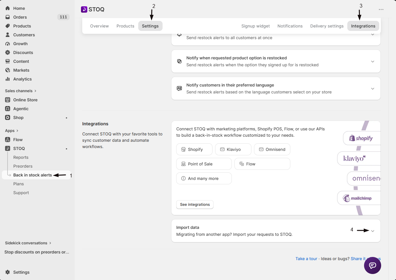Select the Content icon in sidebar
This screenshot has height=280, width=396.
pyautogui.click(x=8, y=61)
